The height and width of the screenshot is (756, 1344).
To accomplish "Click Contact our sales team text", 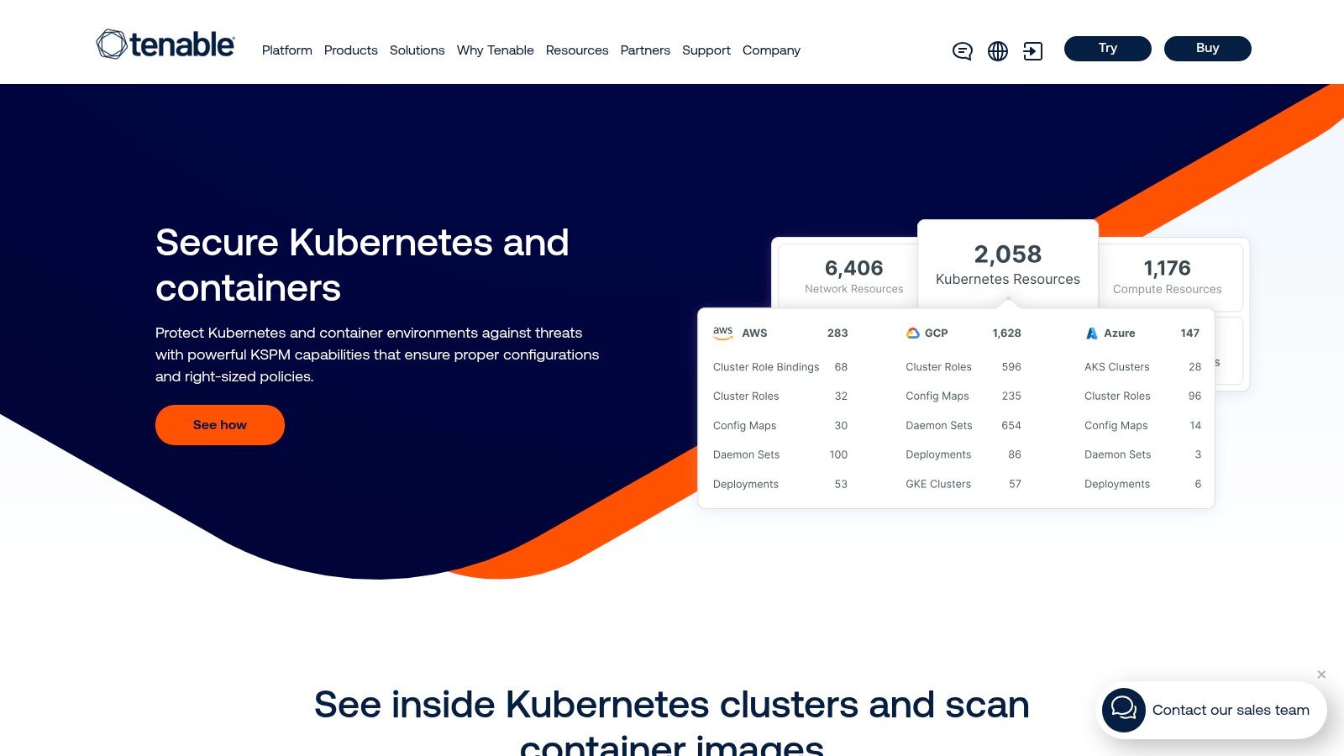I will click(1230, 710).
